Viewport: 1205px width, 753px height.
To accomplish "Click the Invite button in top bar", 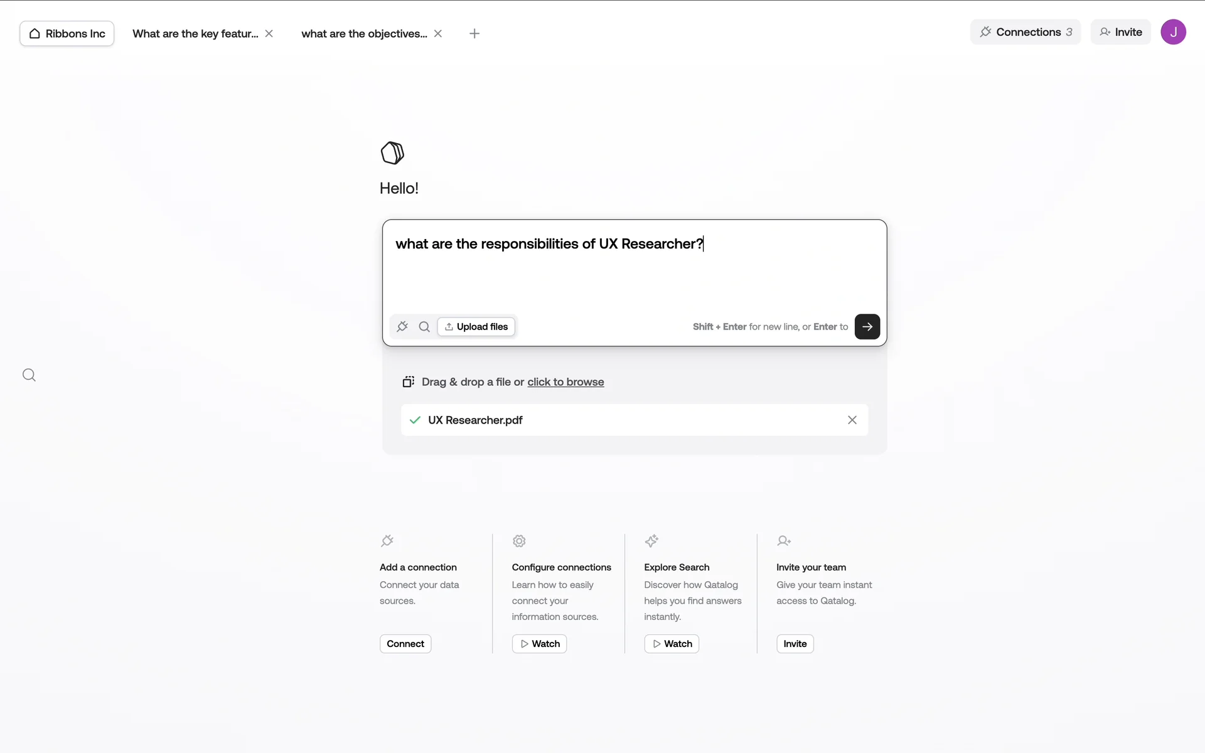I will [x=1120, y=32].
